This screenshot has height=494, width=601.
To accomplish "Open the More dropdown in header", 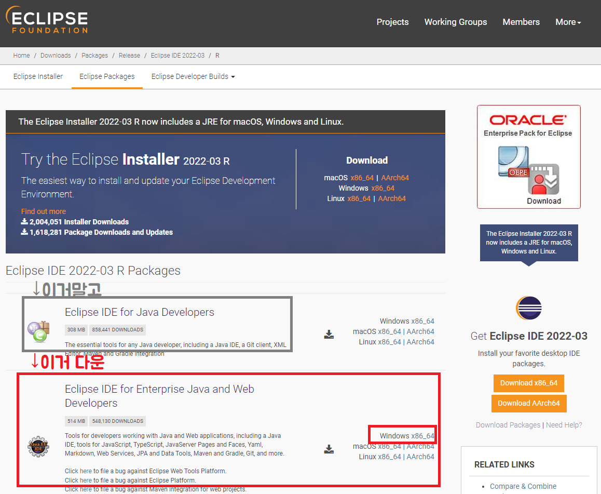I will 568,22.
